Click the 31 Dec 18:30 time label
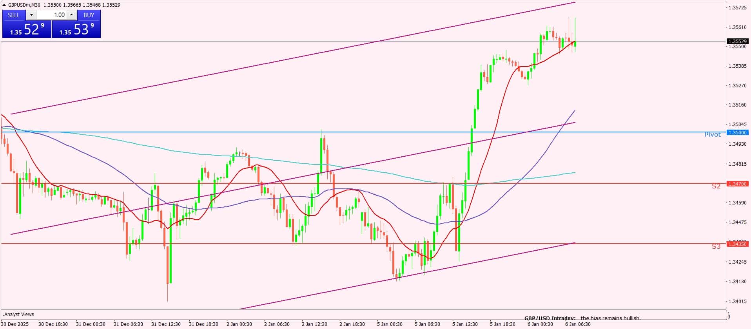This screenshot has width=751, height=329. click(203, 324)
